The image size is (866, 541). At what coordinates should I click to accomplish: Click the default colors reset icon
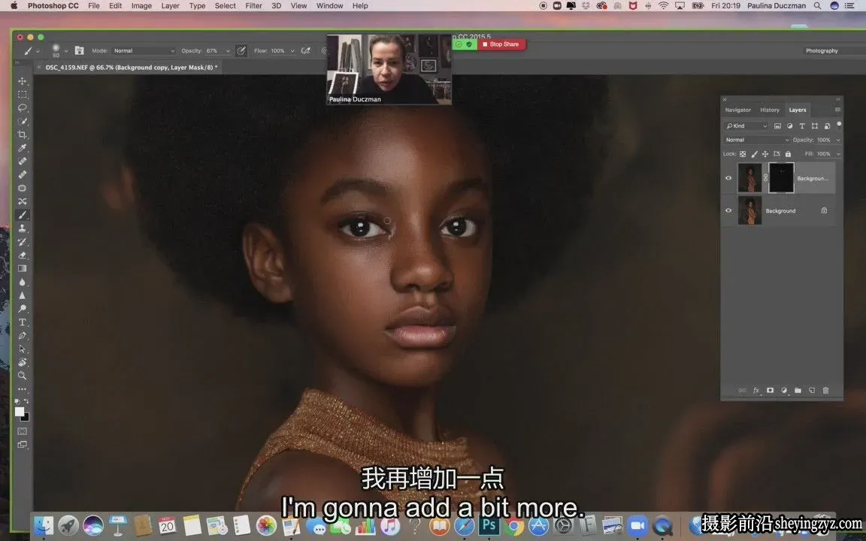17,401
